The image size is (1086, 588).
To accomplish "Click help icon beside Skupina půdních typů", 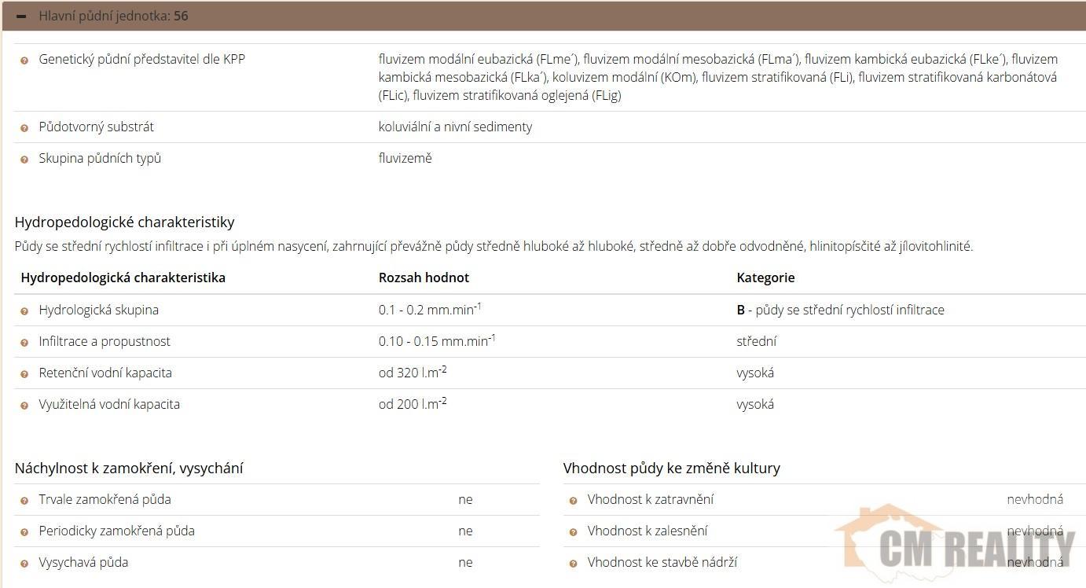I will pyautogui.click(x=24, y=160).
